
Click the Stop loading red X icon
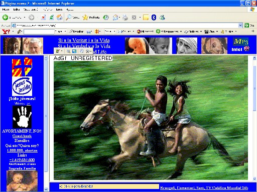(x=43, y=17)
